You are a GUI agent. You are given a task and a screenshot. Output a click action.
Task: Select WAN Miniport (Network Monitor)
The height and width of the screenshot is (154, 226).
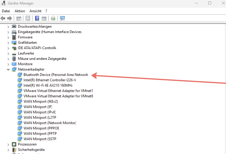coord(50,123)
